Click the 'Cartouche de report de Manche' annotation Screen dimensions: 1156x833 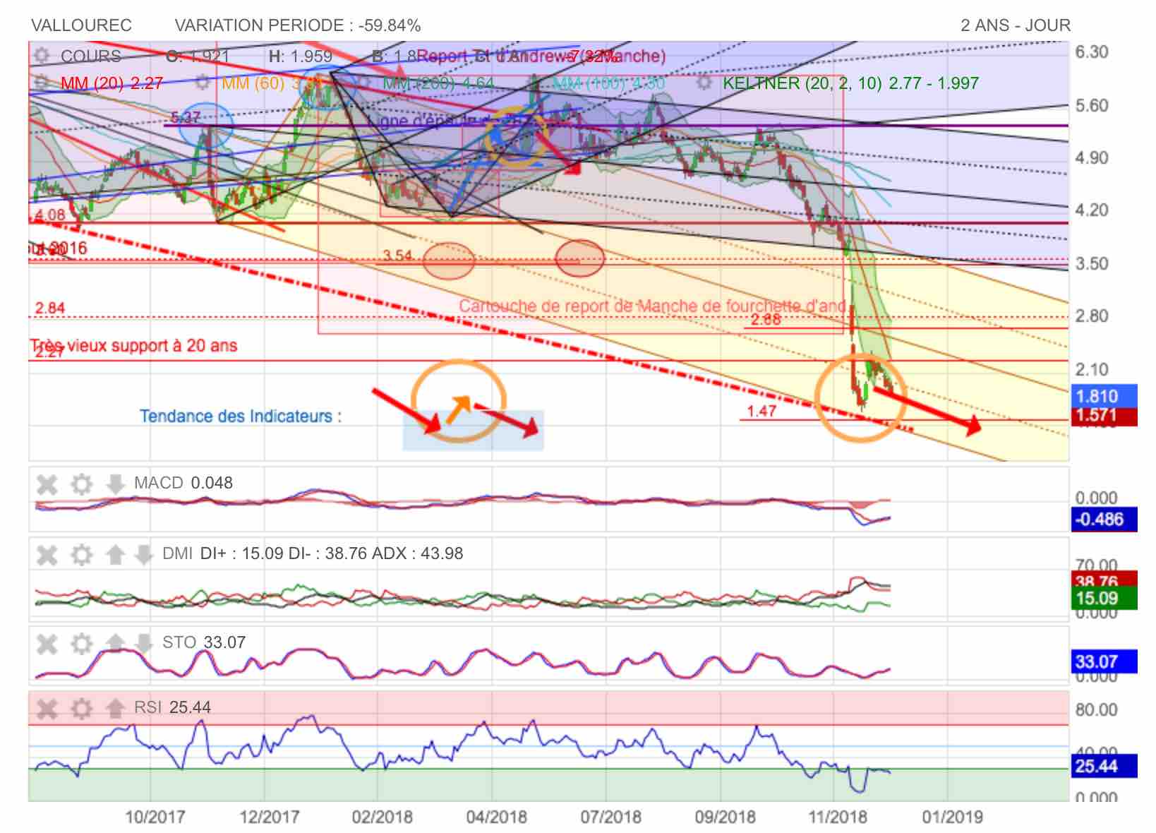653,306
